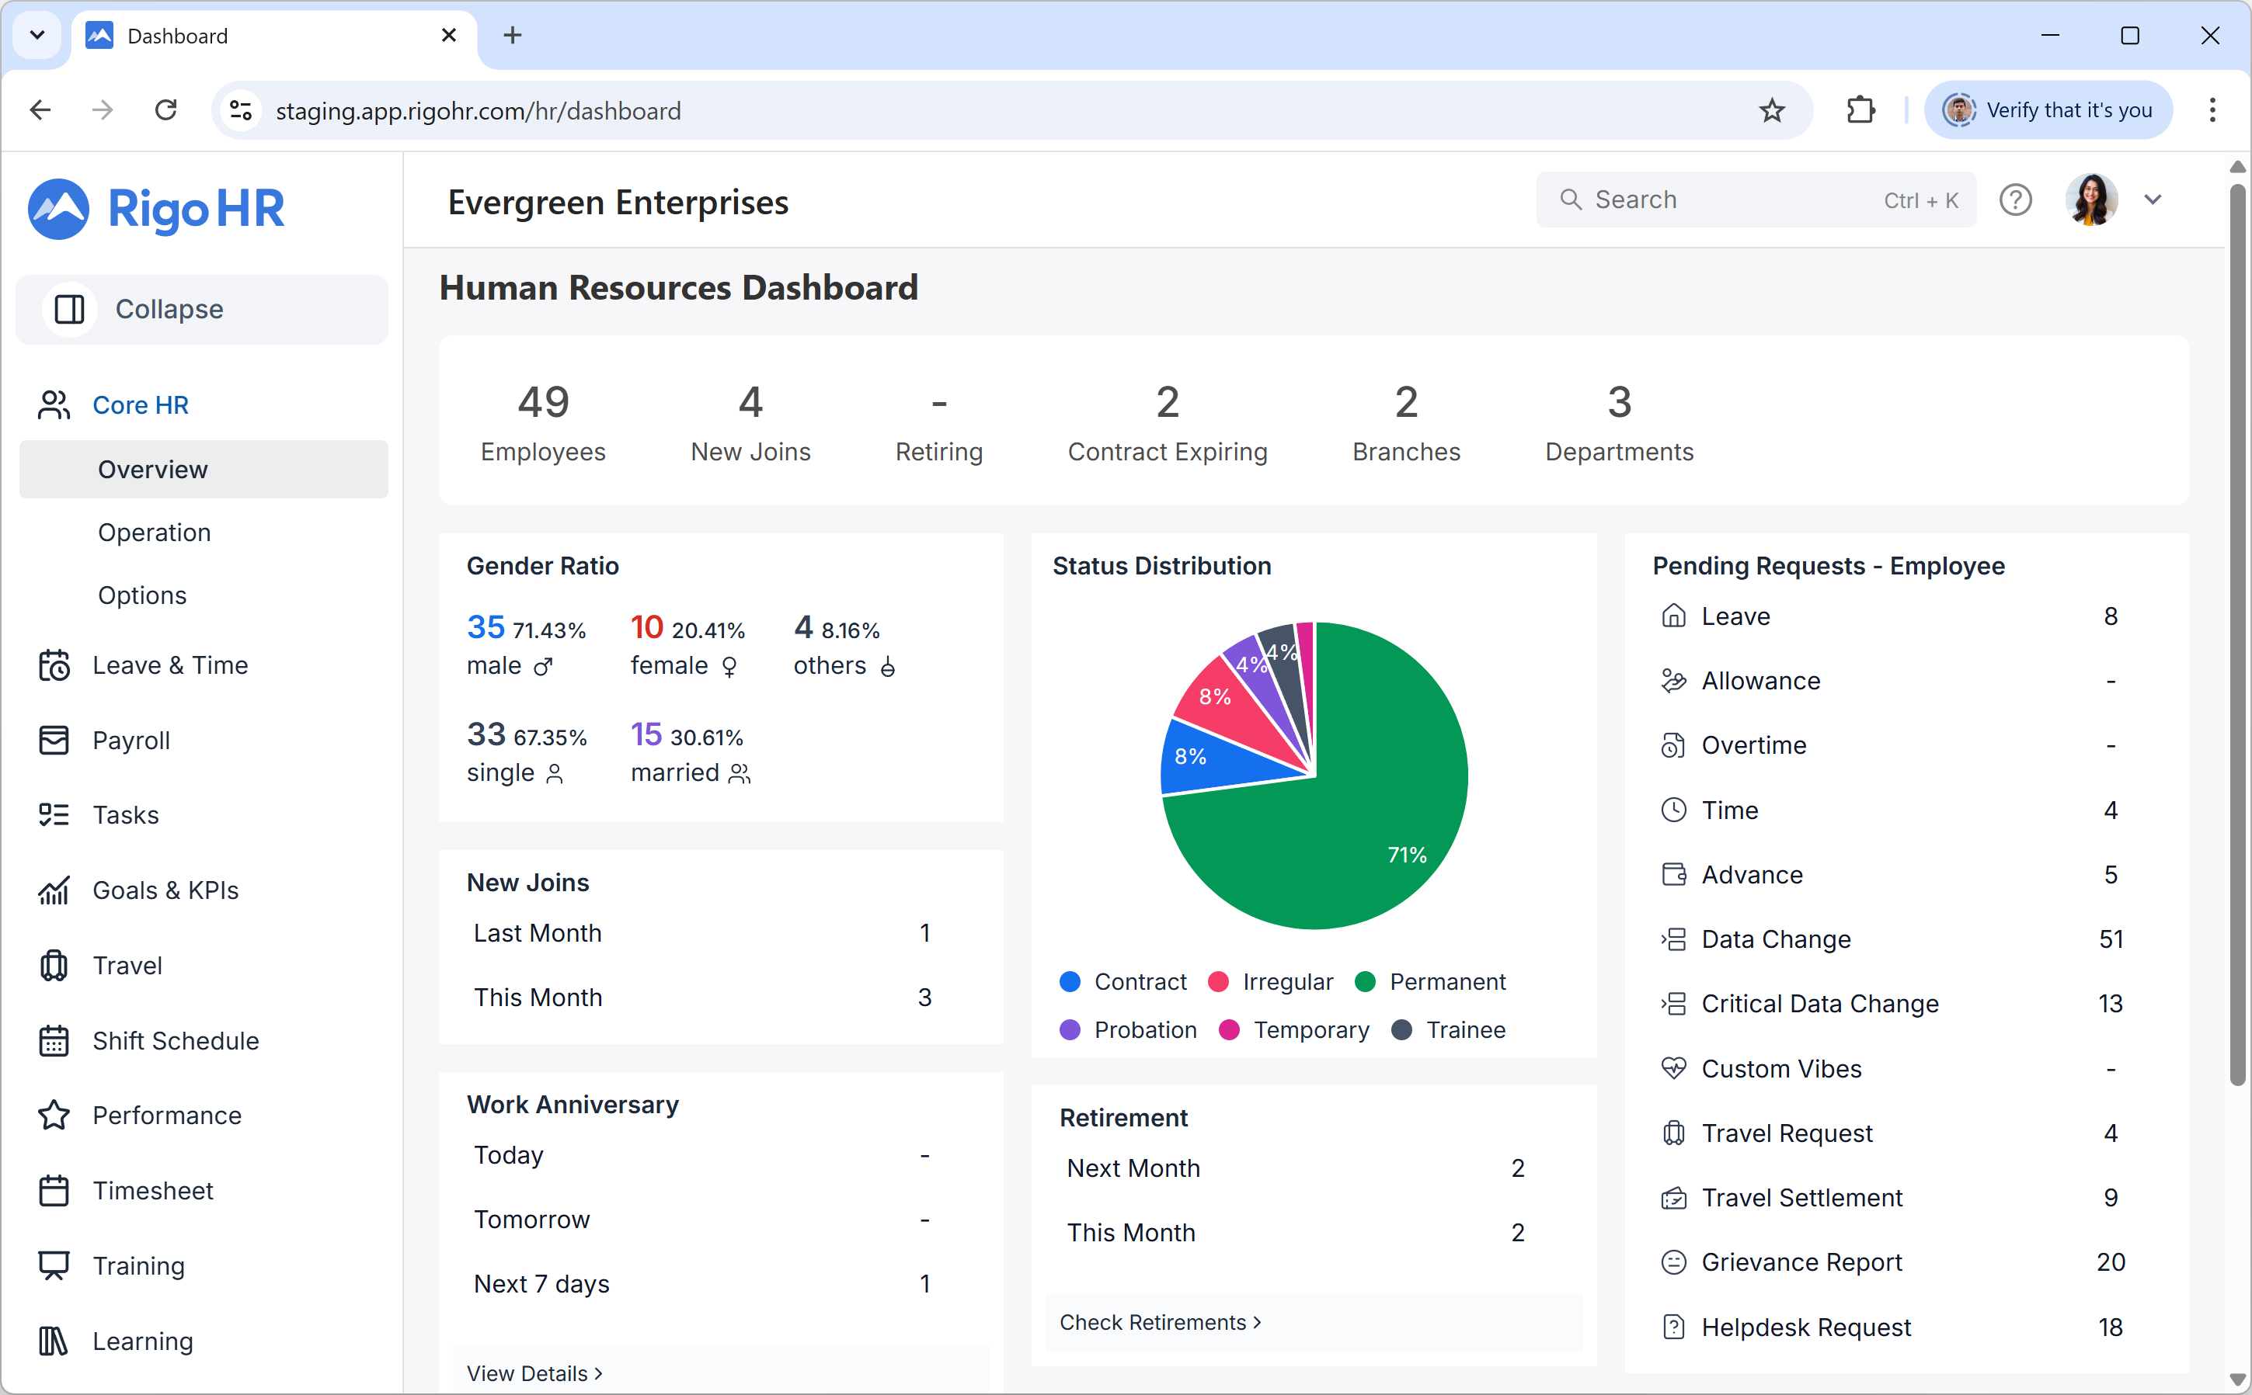Toggle Contract legend item in chart
The height and width of the screenshot is (1395, 2252).
click(x=1123, y=982)
